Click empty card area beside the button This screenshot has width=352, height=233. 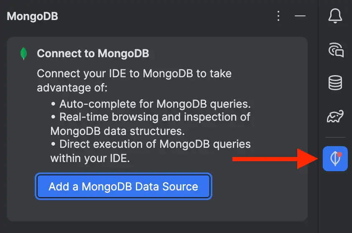point(259,186)
